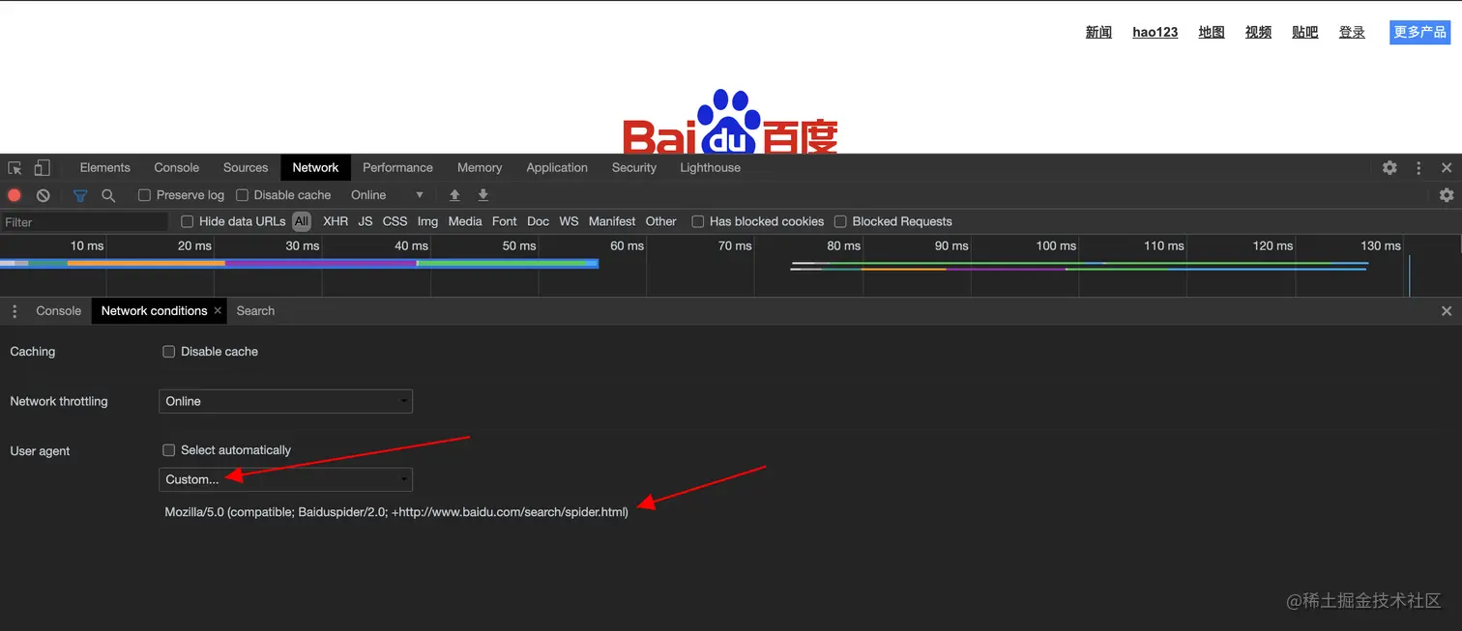Select the Network tab
The height and width of the screenshot is (631, 1462).
(315, 168)
